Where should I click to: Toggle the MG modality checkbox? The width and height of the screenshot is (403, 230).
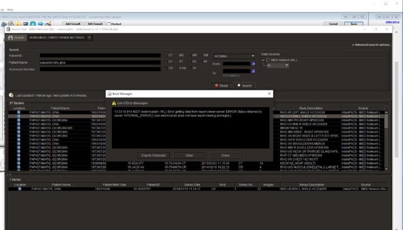[x=176, y=55]
